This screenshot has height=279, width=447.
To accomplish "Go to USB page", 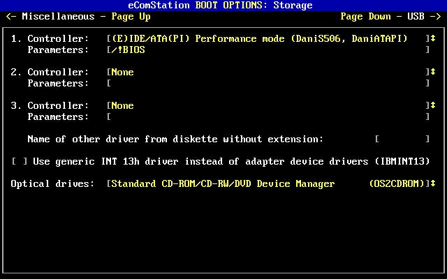I will (416, 16).
